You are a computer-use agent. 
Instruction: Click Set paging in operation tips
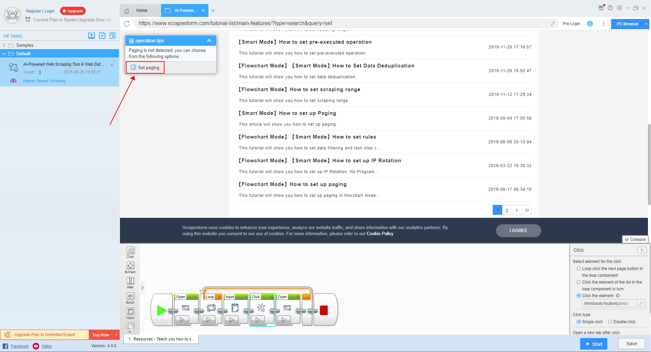tap(145, 67)
